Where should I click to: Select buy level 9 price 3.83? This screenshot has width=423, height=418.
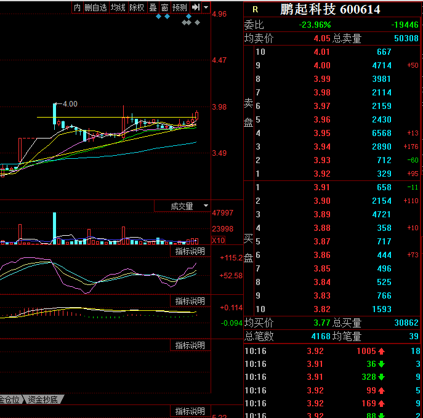click(x=322, y=295)
